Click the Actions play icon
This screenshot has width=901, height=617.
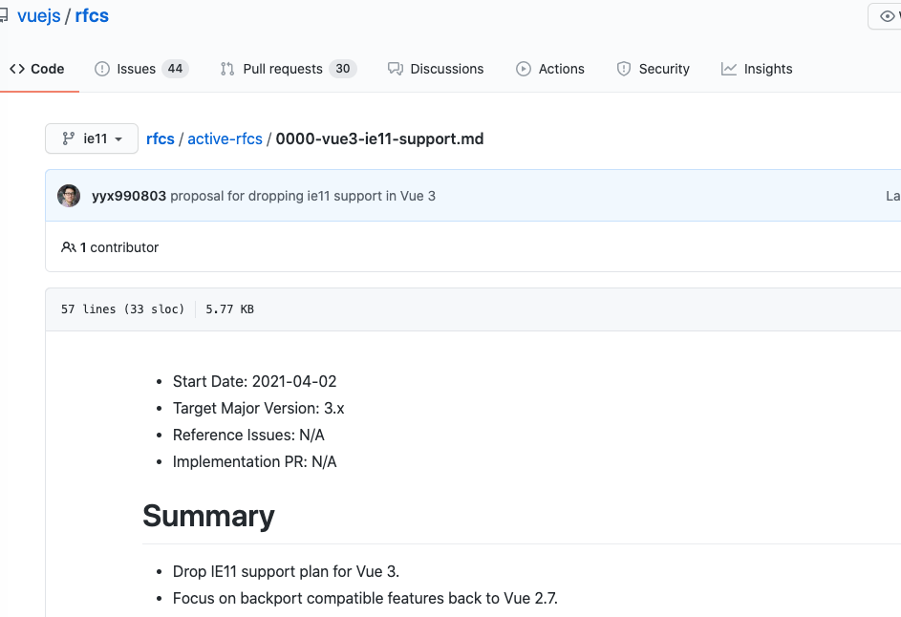(x=524, y=69)
